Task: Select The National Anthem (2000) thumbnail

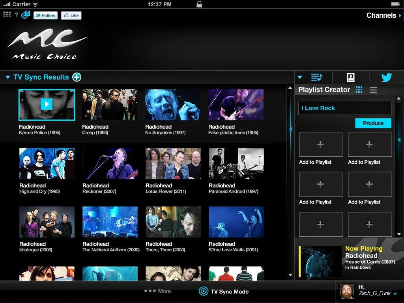Action: tap(110, 222)
